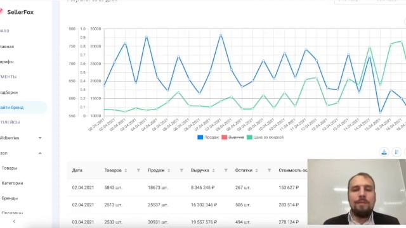This screenshot has height=228, width=406.
Task: Click cell 2513 шт.
Action: 113,205
